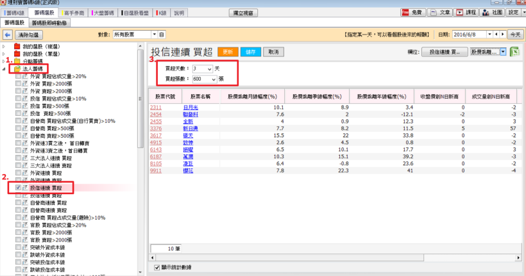Open the 日期 date dropdown arrow
The width and height of the screenshot is (526, 276).
click(x=490, y=34)
